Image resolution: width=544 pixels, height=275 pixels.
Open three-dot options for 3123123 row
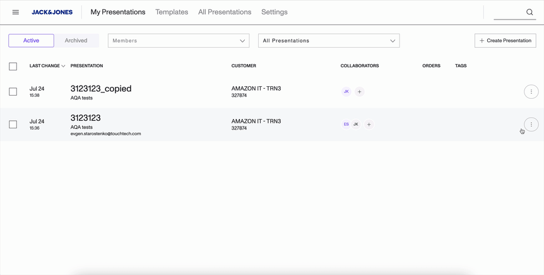pos(531,124)
